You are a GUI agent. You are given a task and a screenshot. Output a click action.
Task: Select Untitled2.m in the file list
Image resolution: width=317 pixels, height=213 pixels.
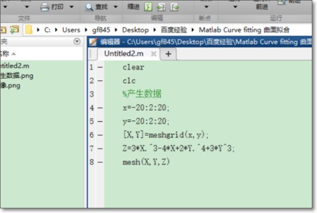click(x=15, y=66)
